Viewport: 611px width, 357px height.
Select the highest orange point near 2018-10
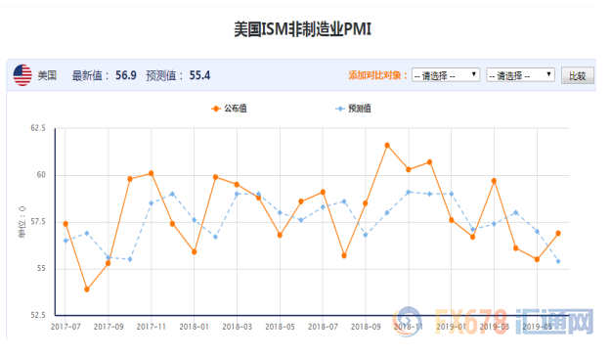coord(387,146)
